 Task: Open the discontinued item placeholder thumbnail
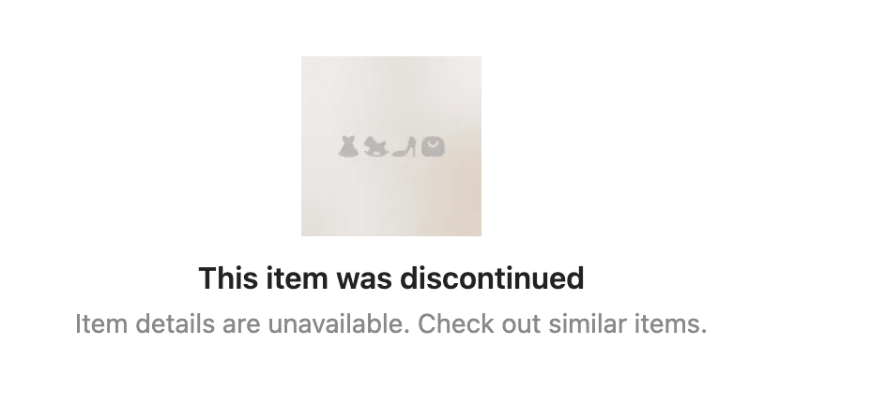[391, 146]
